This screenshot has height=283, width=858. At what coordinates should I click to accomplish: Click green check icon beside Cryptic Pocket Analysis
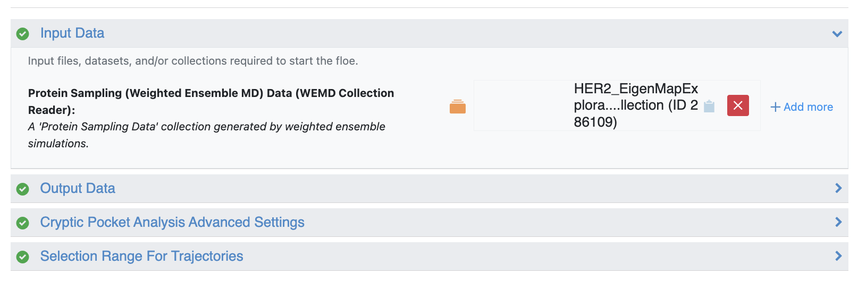click(x=22, y=223)
